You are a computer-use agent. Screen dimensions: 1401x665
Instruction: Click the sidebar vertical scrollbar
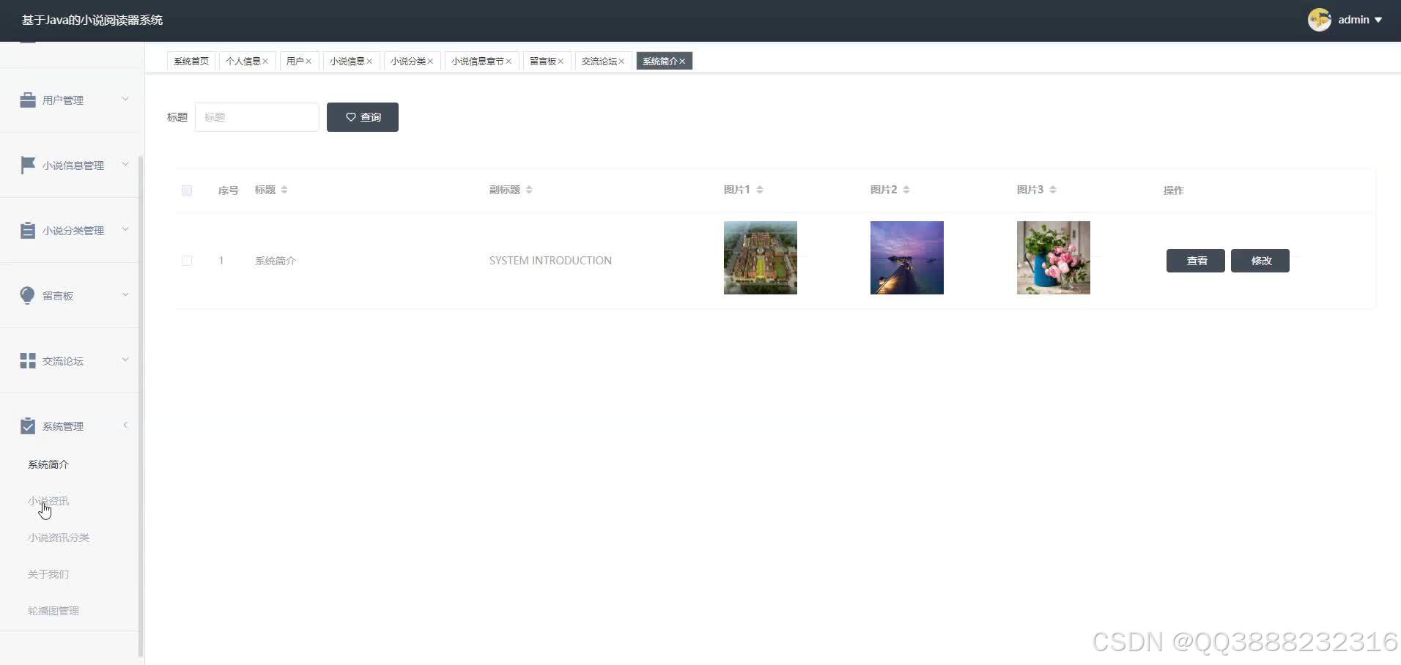tap(141, 406)
